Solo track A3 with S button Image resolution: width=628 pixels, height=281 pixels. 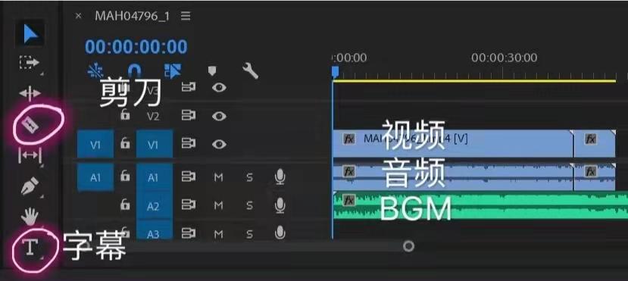coord(249,233)
